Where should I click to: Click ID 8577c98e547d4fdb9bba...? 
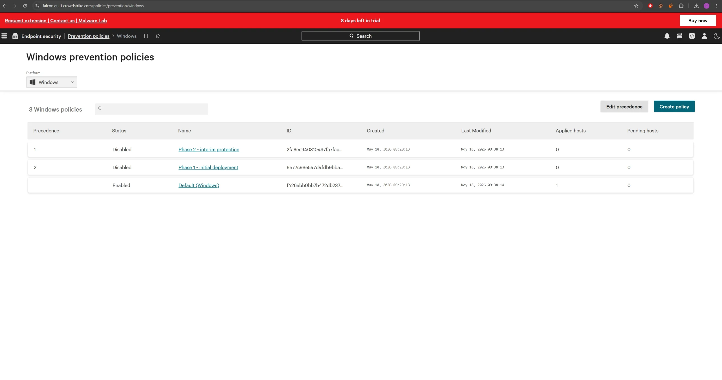(x=315, y=167)
